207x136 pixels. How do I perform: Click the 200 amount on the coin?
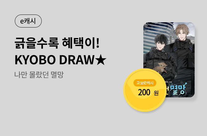[x=144, y=92]
